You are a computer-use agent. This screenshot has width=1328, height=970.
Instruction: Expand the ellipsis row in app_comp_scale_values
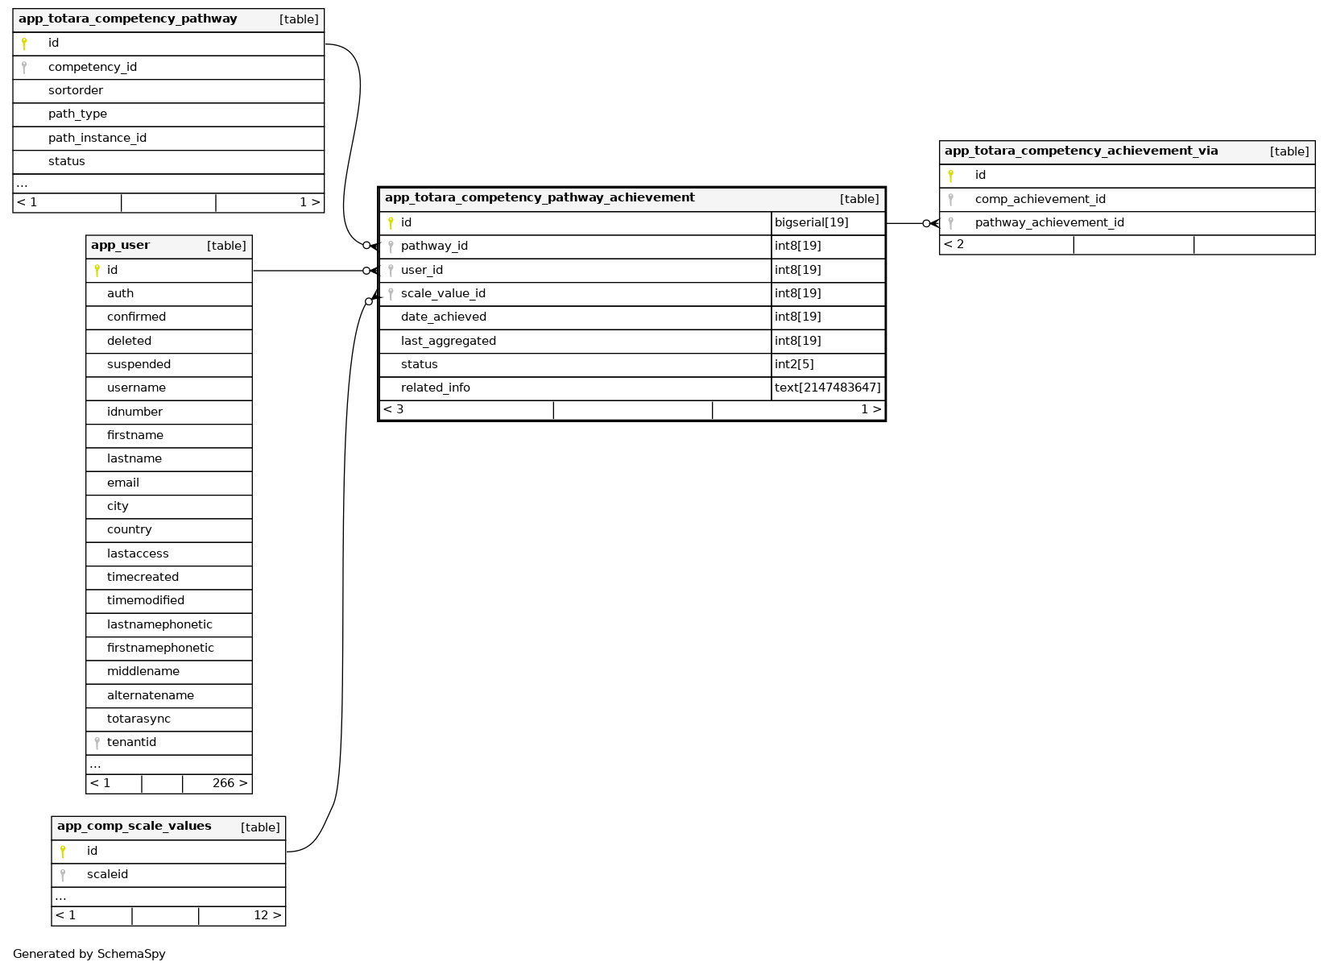click(61, 897)
